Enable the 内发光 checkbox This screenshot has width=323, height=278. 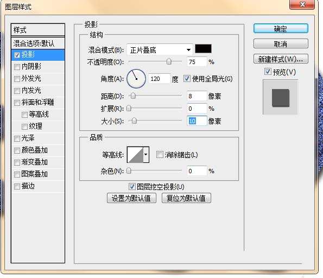coord(17,91)
